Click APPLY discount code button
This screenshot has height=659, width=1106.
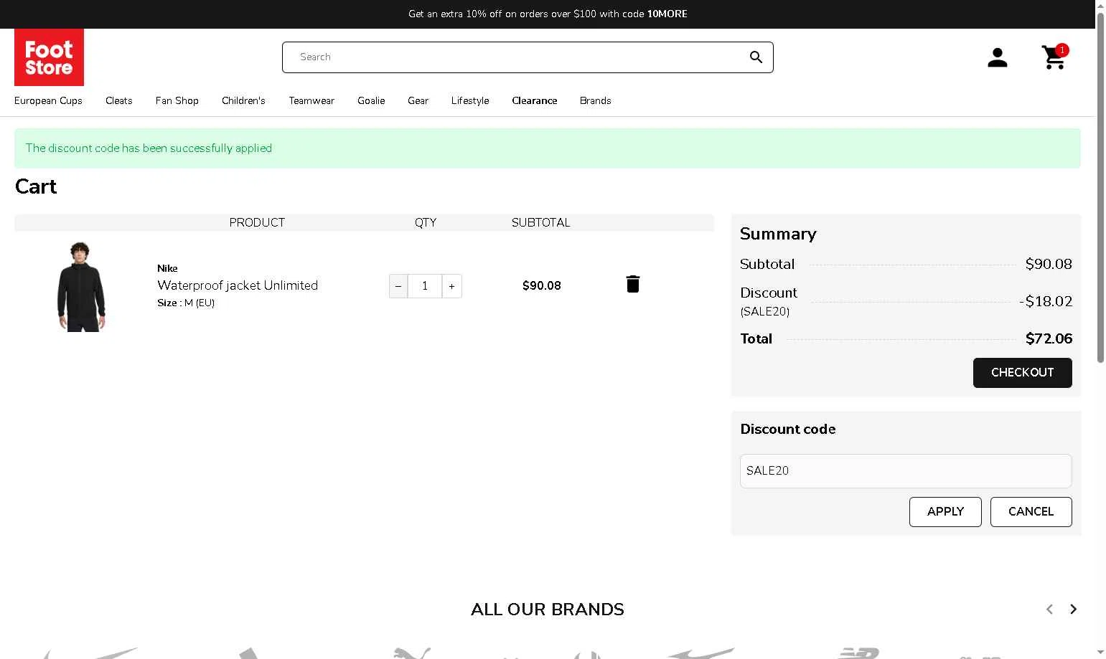pyautogui.click(x=945, y=512)
